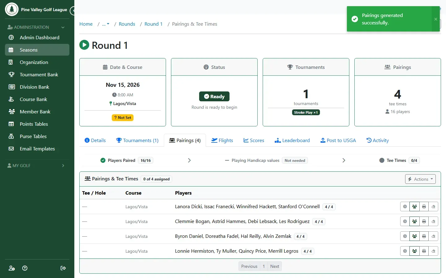This screenshot has height=278, width=446.
Task: Click the Next pagination button
Action: (275, 266)
